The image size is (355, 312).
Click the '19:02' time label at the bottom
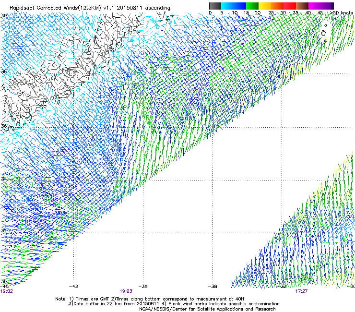(x=6, y=291)
